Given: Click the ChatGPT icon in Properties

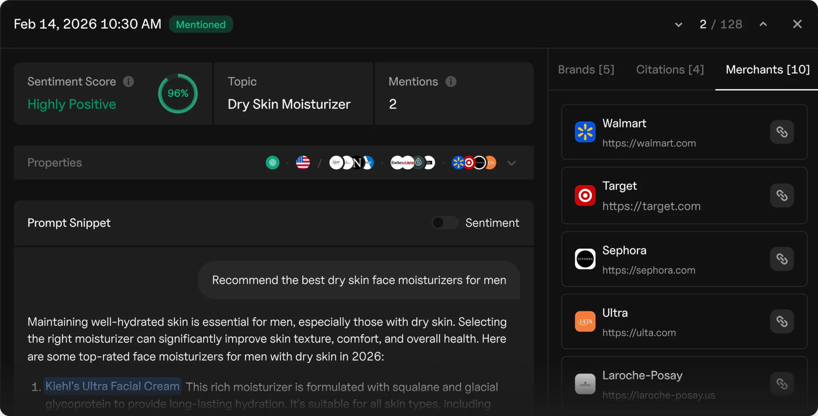Looking at the screenshot, I should pos(272,163).
